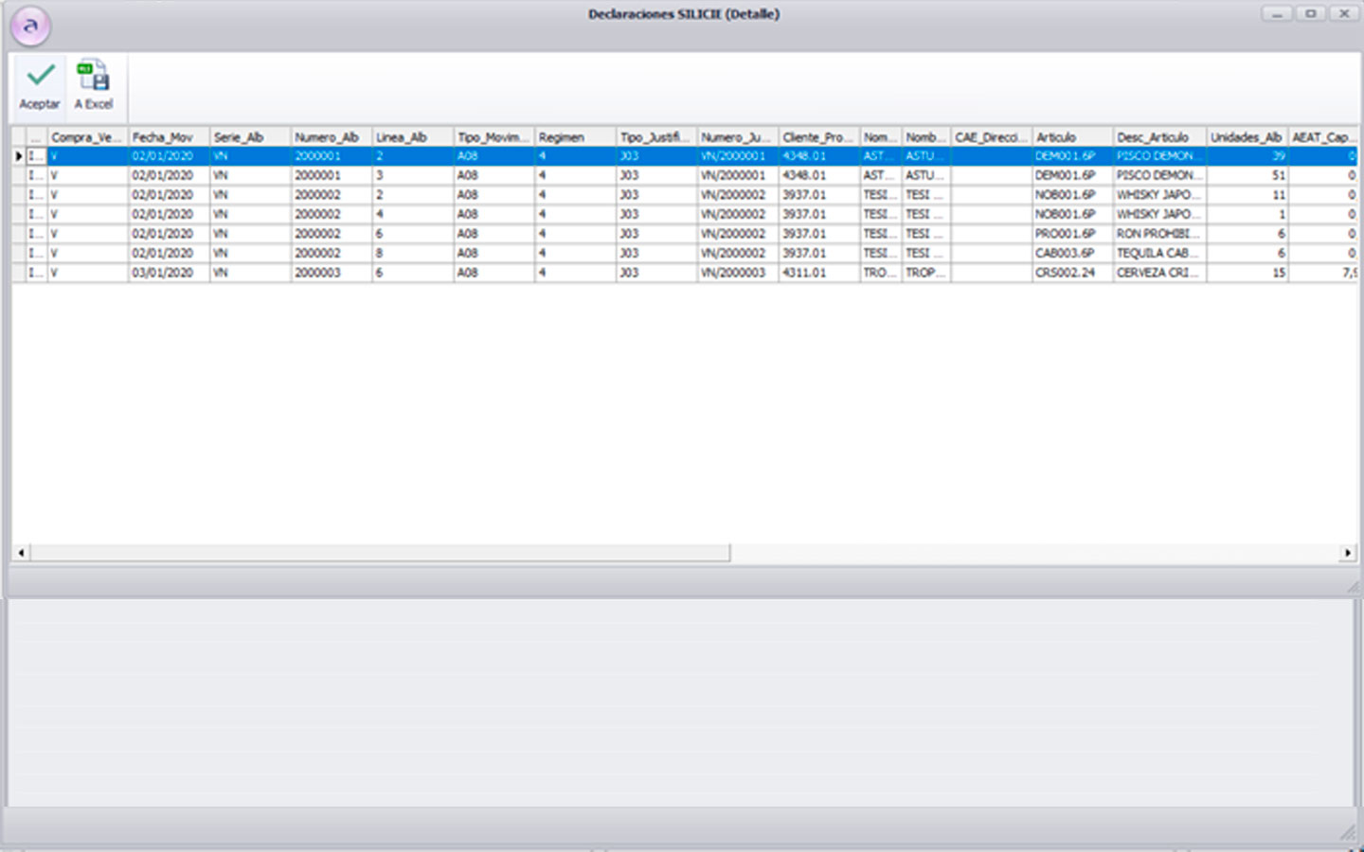The width and height of the screenshot is (1364, 852).
Task: Maximize the Declaraciones SILICIE window
Action: [1310, 14]
